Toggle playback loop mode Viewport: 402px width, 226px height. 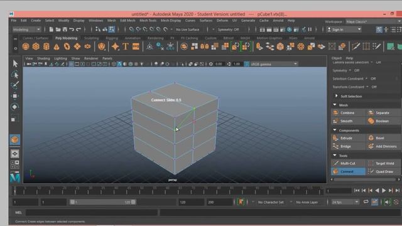(366, 202)
